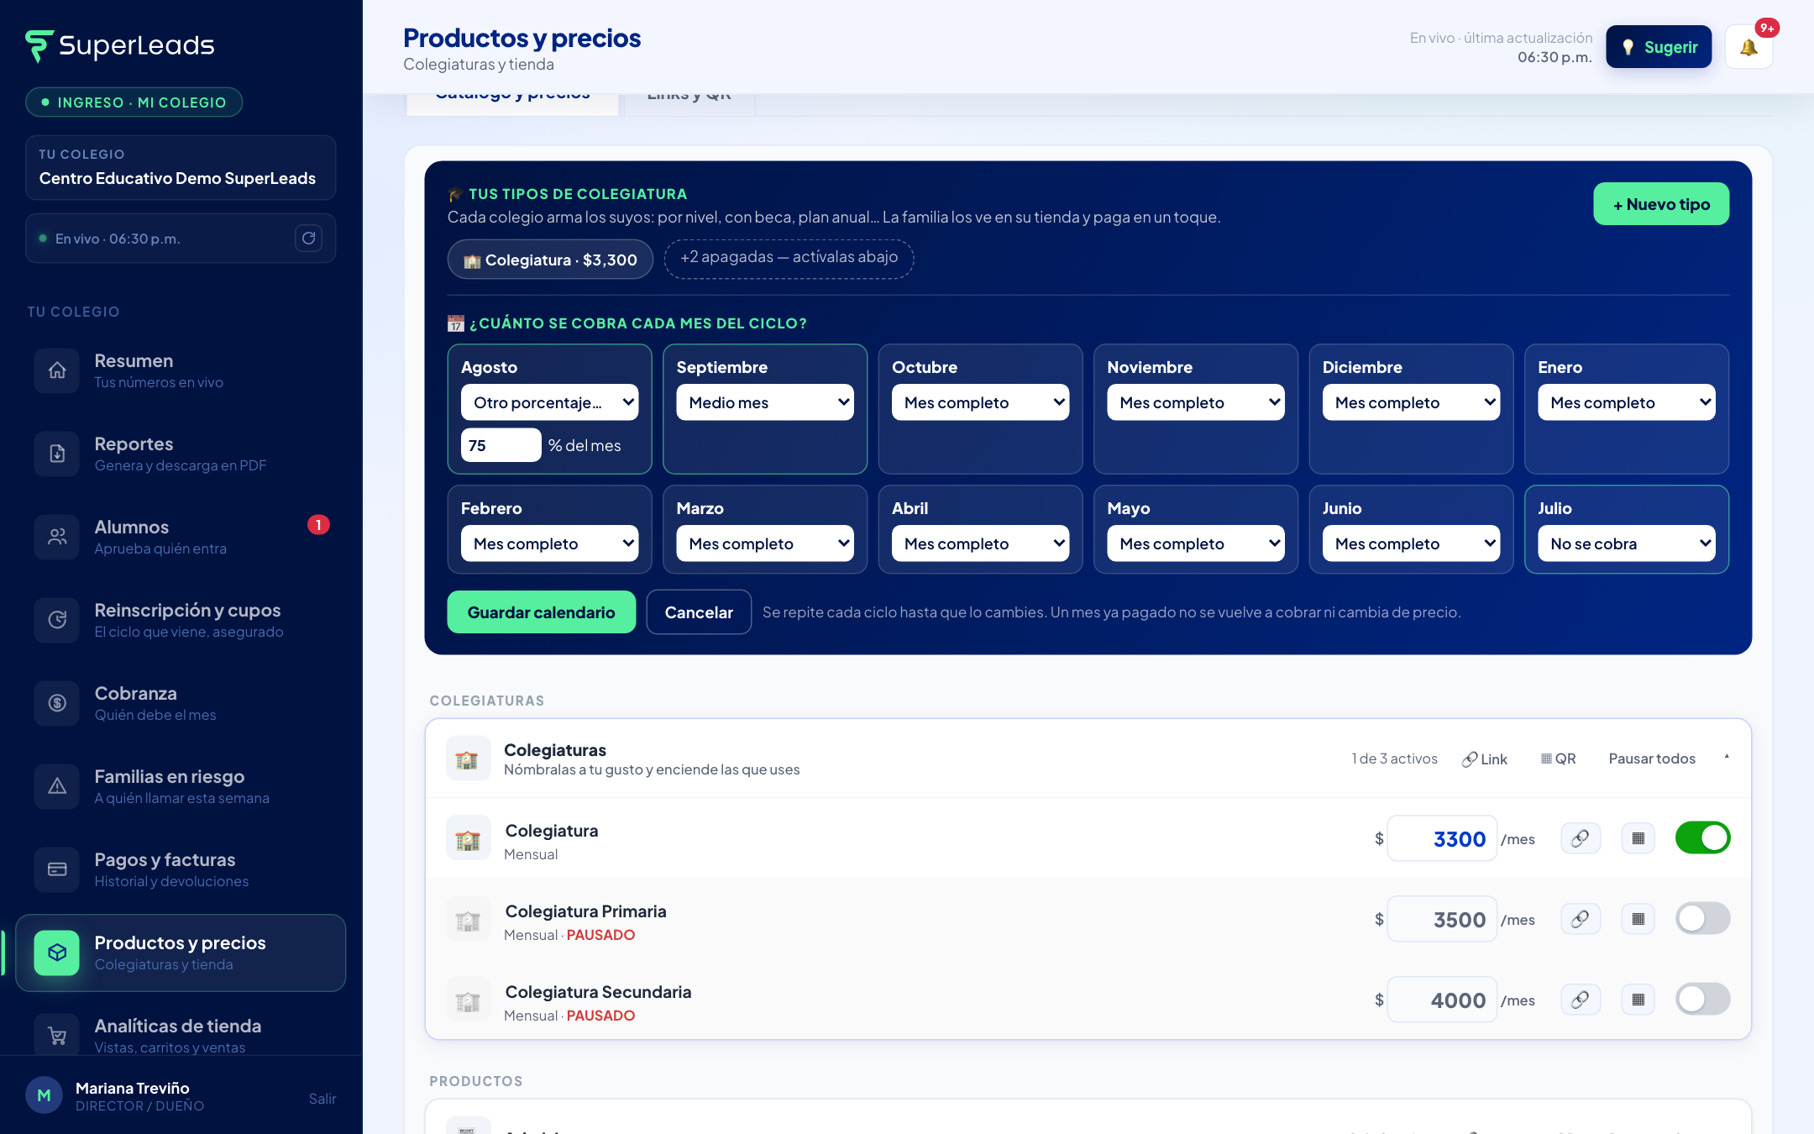Screen dimensions: 1814x1134
Task: Open the Agosto charge dropdown
Action: point(549,402)
